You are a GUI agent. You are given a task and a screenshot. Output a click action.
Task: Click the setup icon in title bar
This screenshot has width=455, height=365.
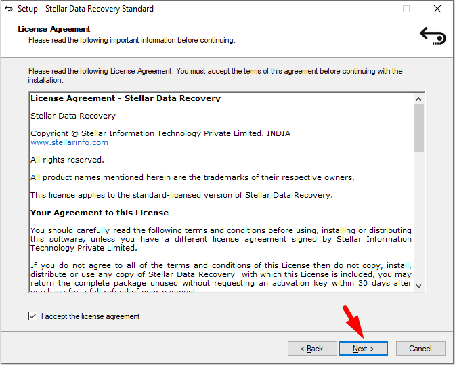[x=9, y=9]
